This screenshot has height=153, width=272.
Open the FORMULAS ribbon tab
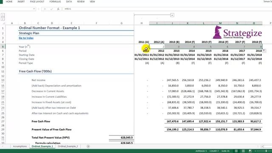point(55,2)
